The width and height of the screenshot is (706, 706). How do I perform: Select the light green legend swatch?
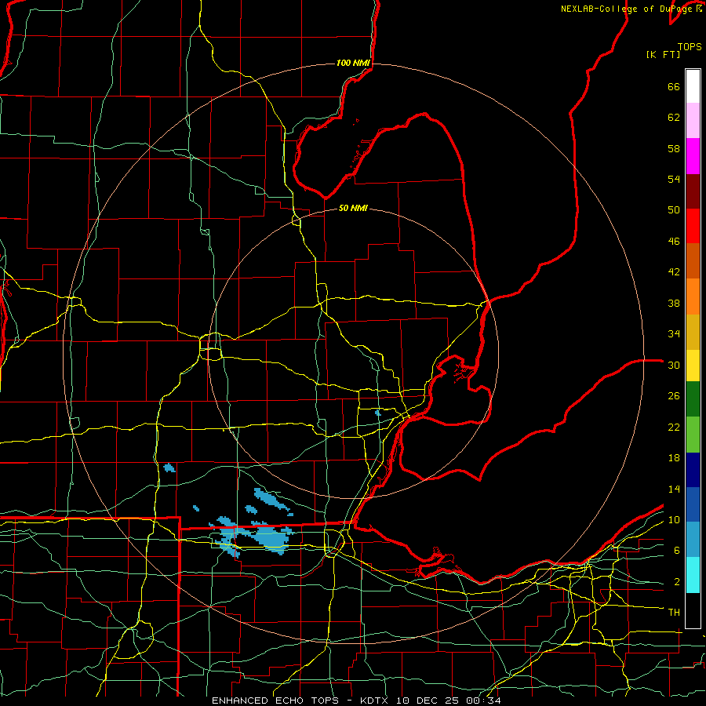coord(693,435)
